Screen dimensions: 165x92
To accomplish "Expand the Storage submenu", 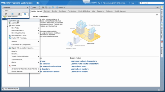I will point(24,41).
